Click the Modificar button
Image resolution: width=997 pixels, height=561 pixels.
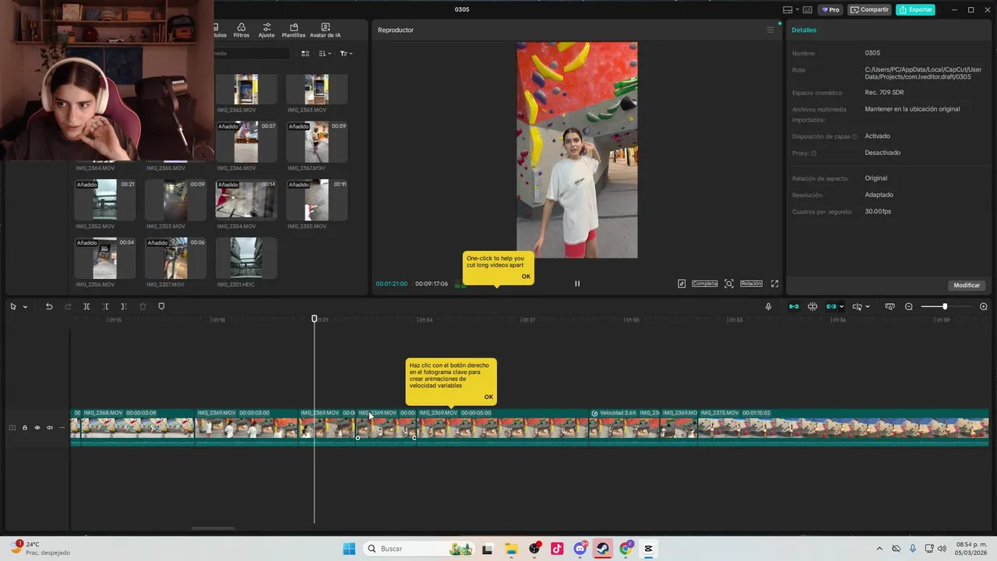967,285
